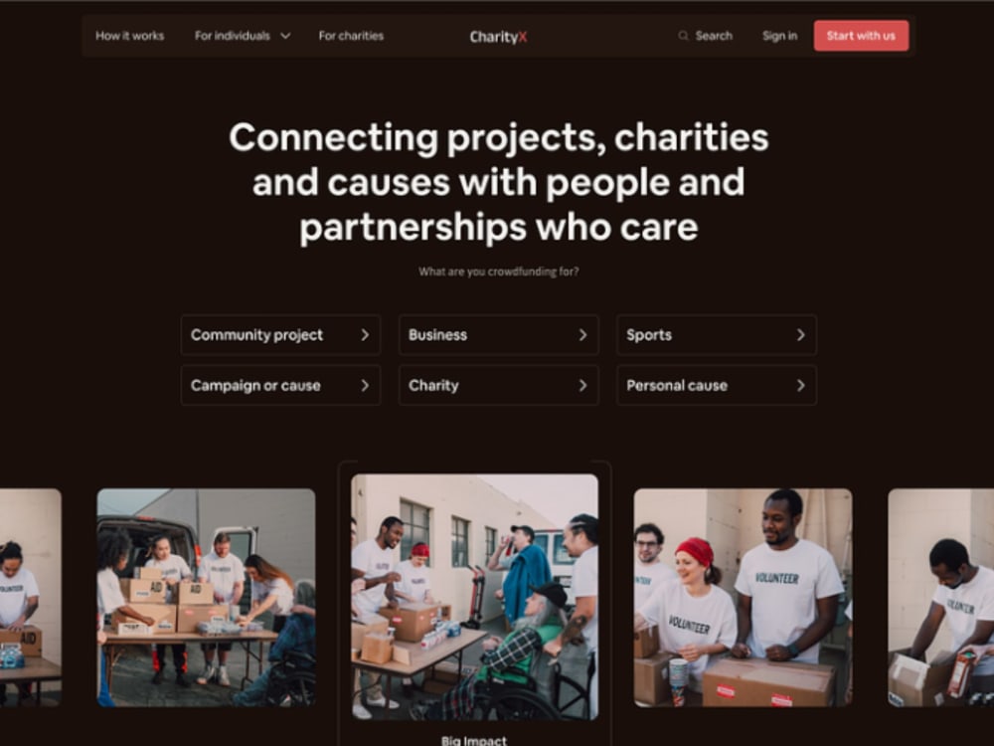Screen dimensions: 994x746
Task: Open the How it works page
Action: coord(129,36)
